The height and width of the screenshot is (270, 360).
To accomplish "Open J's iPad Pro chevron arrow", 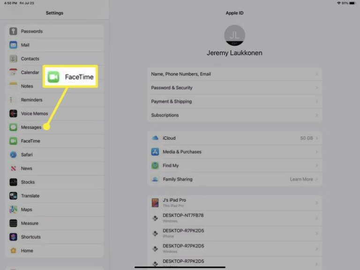I will click(316, 203).
